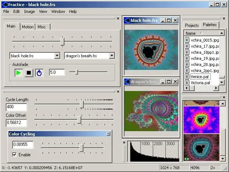Click the 1024 x 768 status bar entry

click(175, 168)
